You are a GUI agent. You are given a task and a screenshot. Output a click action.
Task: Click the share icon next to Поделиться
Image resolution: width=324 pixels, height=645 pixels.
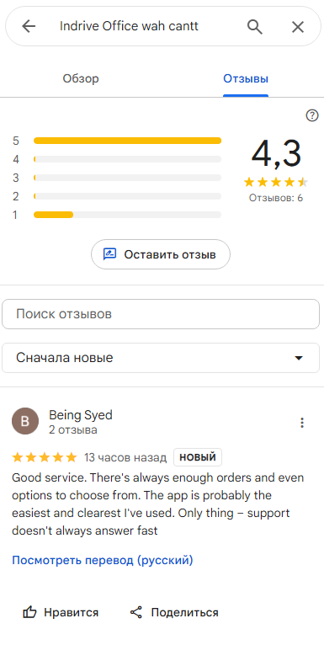136,612
